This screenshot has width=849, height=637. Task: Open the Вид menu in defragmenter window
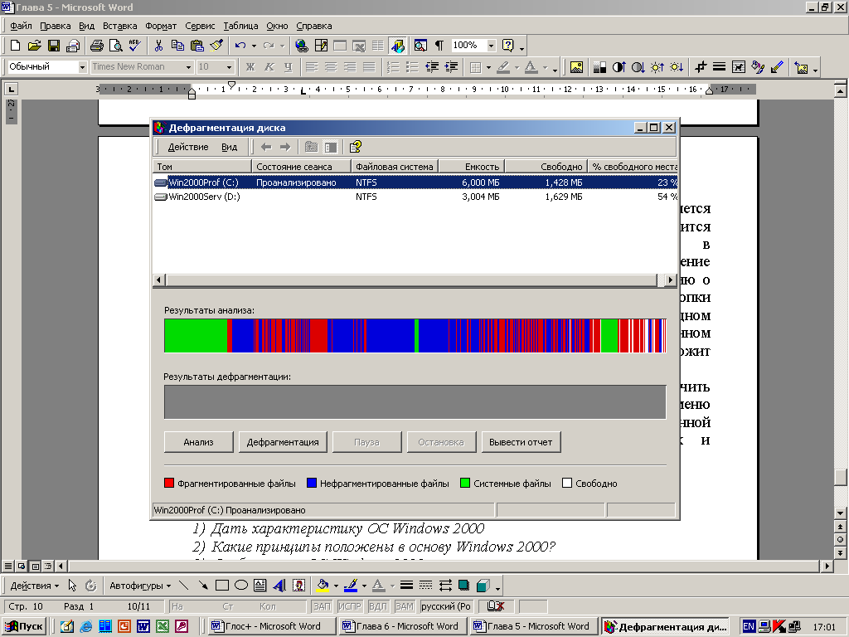[229, 147]
